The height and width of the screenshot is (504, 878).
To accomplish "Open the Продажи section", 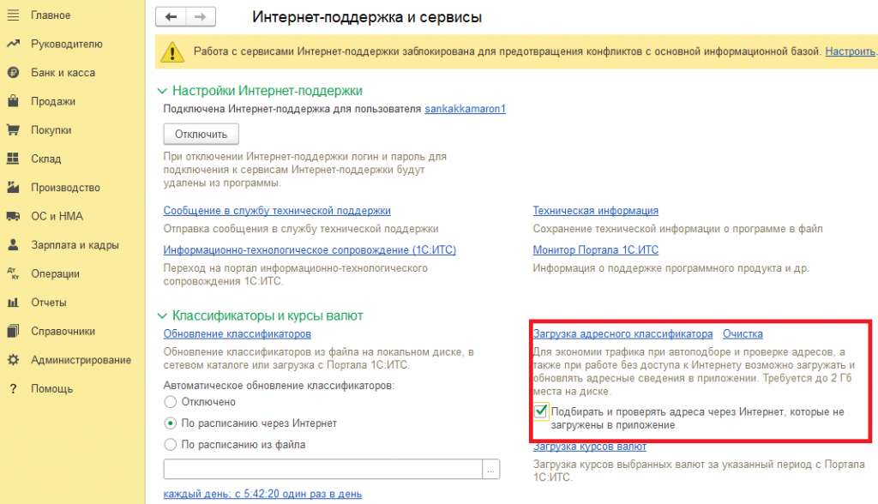I will click(x=53, y=101).
